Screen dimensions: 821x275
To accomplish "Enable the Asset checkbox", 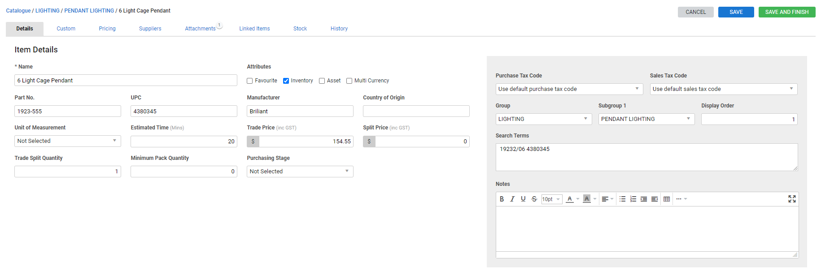I will [322, 81].
